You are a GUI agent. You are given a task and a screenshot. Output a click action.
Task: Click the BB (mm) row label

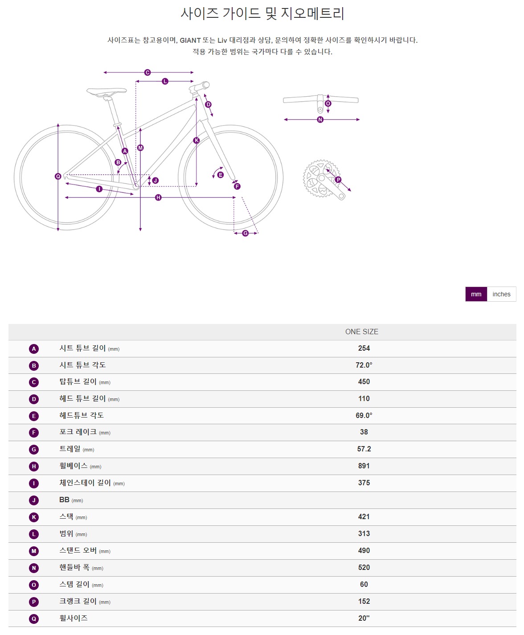click(71, 500)
